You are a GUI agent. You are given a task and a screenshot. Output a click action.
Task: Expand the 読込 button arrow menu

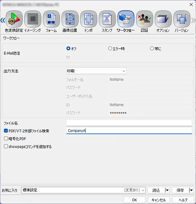pyautogui.click(x=167, y=190)
